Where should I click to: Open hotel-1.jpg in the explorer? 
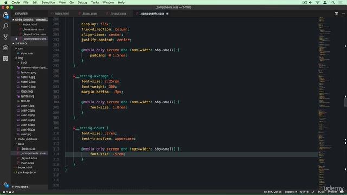coord(28,77)
